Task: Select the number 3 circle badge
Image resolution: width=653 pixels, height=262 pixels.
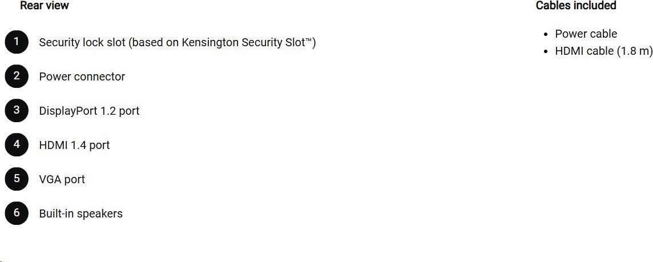Action: tap(17, 110)
